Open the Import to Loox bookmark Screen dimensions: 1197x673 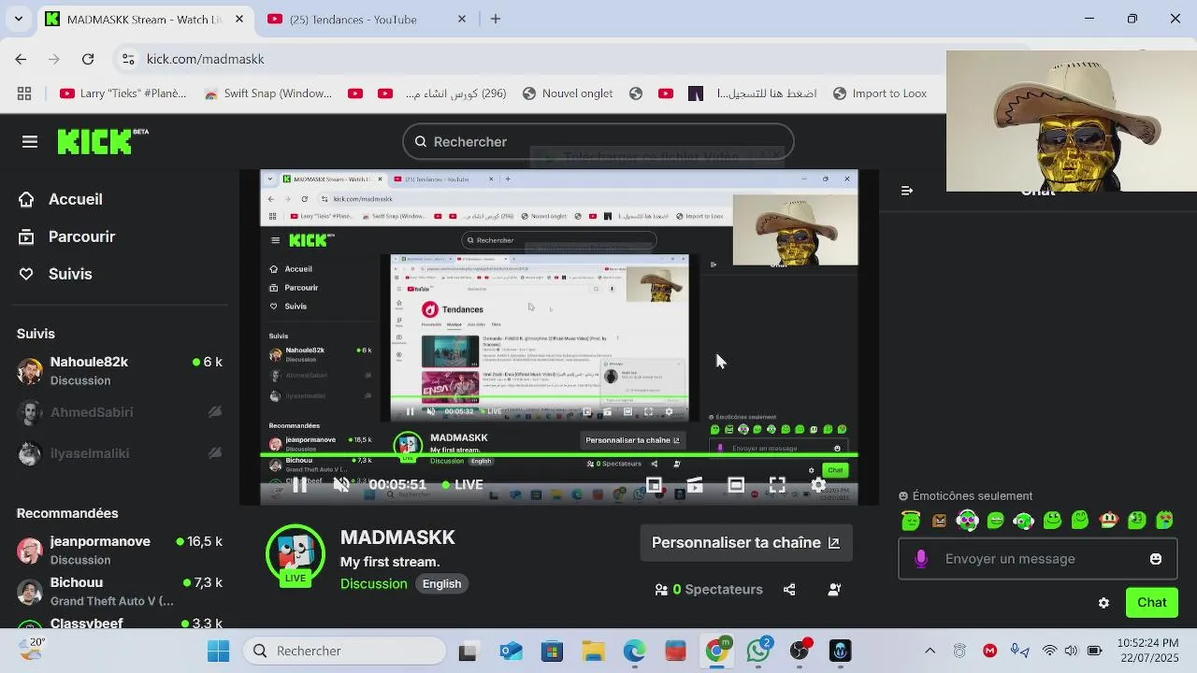coord(879,93)
